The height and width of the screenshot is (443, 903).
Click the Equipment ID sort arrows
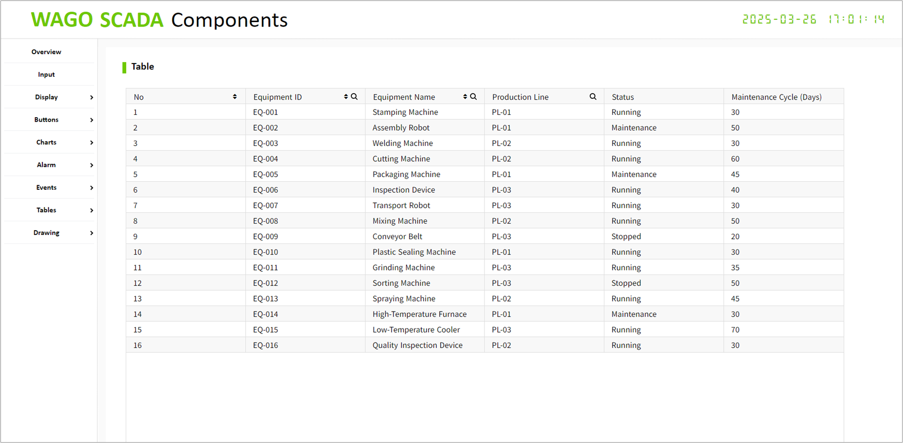click(x=346, y=97)
